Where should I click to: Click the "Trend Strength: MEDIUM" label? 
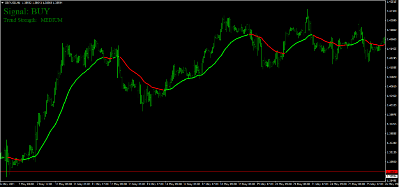pyautogui.click(x=33, y=20)
